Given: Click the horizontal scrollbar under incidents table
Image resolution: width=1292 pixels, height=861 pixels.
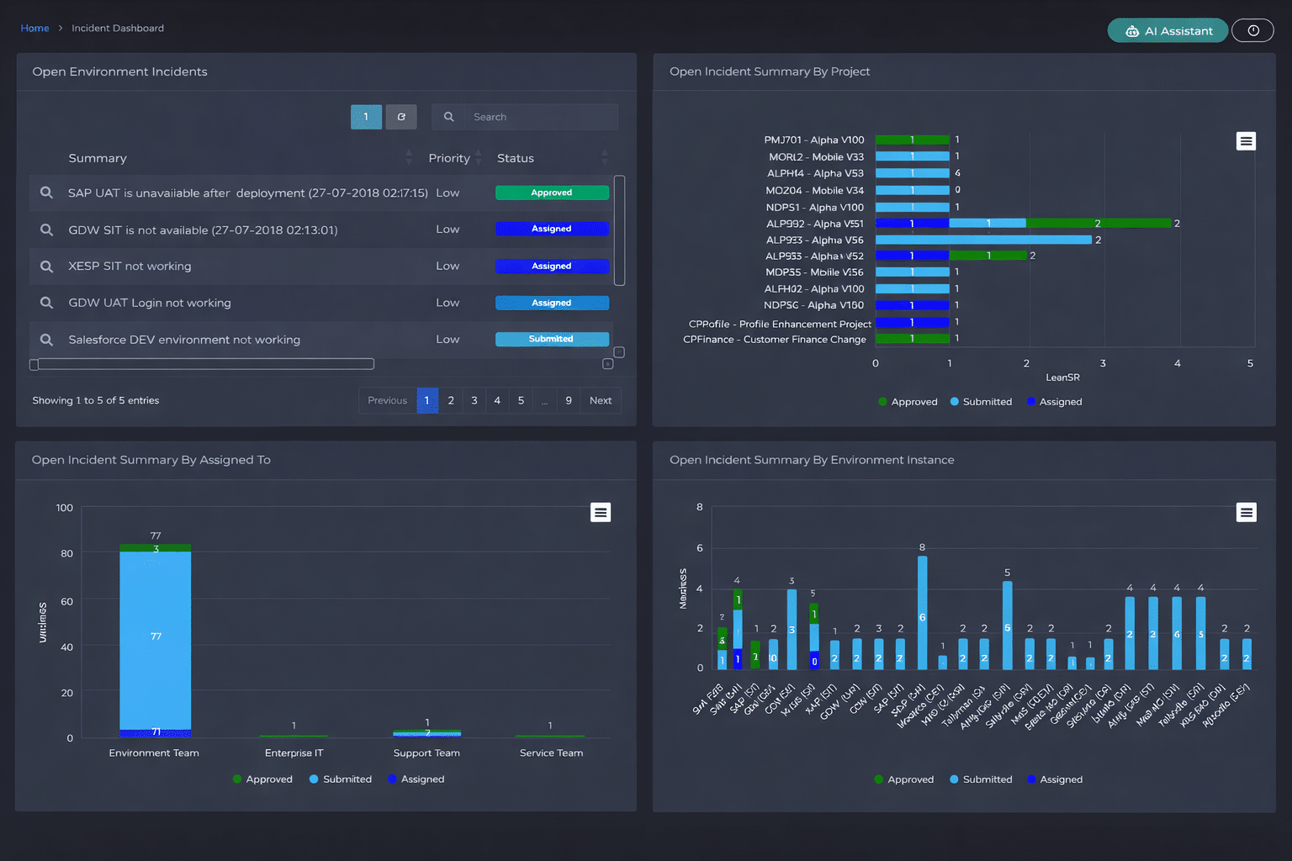Looking at the screenshot, I should (206, 364).
